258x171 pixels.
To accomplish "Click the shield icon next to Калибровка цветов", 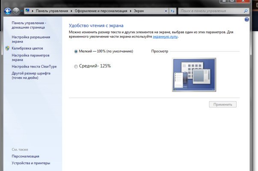I will [x=7, y=48].
